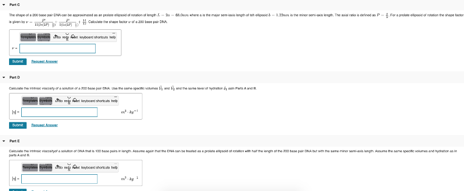Image resolution: width=464 pixels, height=191 pixels.
Task: Collapse the Part D section arrow
Action: click(4, 78)
